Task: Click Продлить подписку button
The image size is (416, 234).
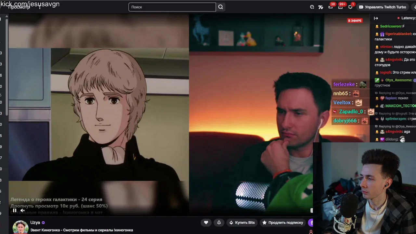Action: pos(283,223)
